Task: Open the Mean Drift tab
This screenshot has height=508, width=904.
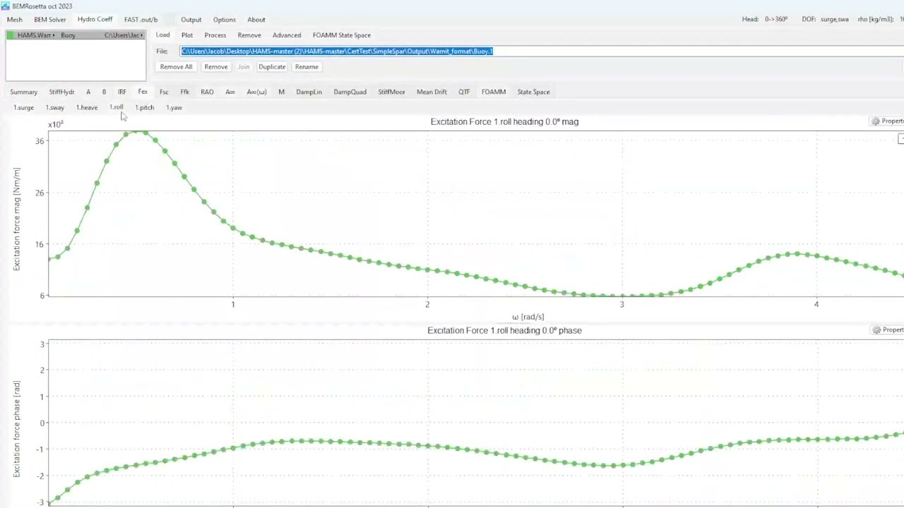Action: click(432, 92)
